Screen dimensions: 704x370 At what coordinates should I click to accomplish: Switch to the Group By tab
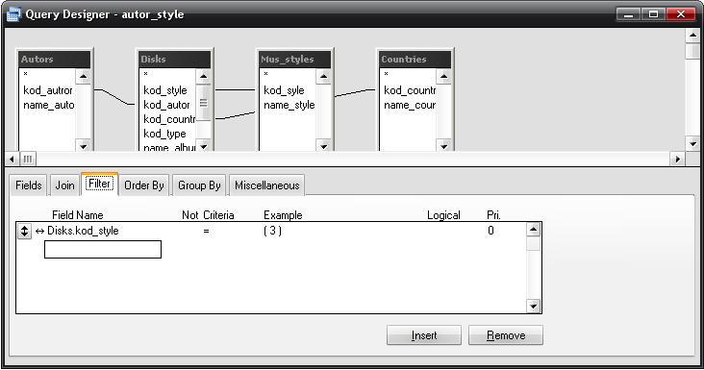coord(199,185)
